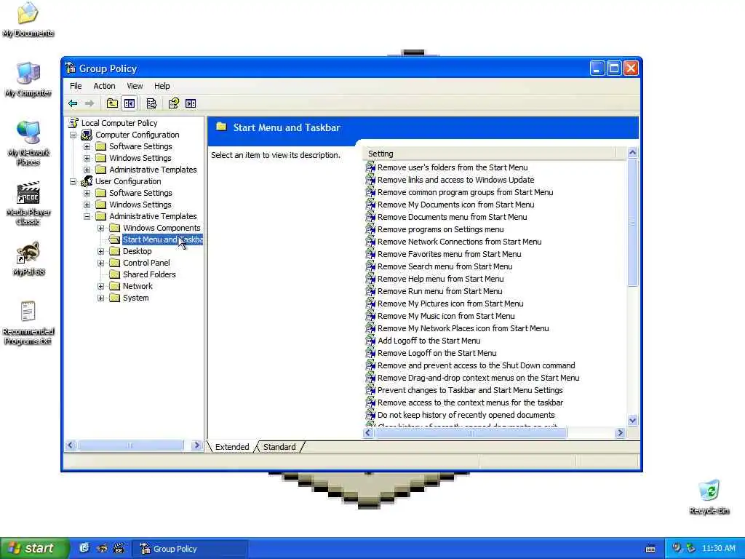
Task: Click policy icon beside 'Remove Documents menu from Start Menu'
Action: (x=370, y=217)
